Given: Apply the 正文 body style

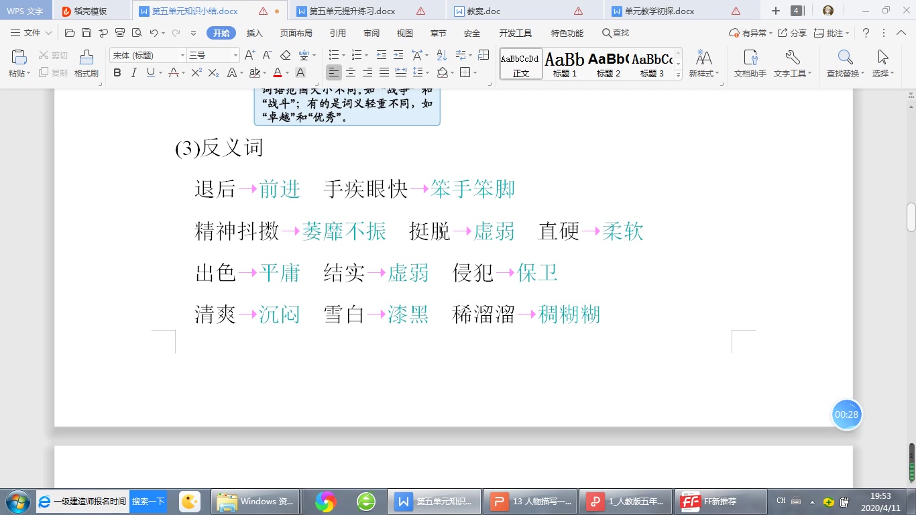Looking at the screenshot, I should click(x=520, y=64).
